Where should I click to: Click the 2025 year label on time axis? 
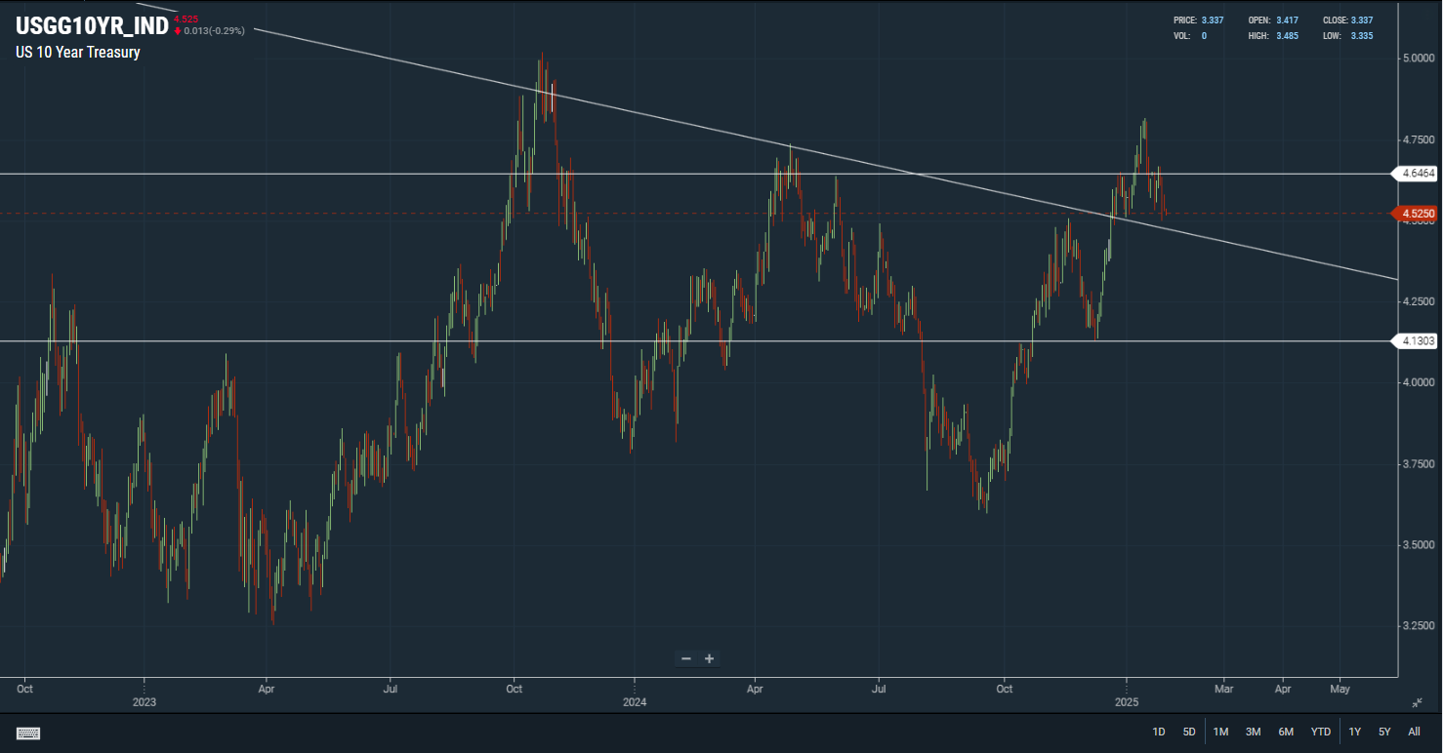(x=1127, y=702)
